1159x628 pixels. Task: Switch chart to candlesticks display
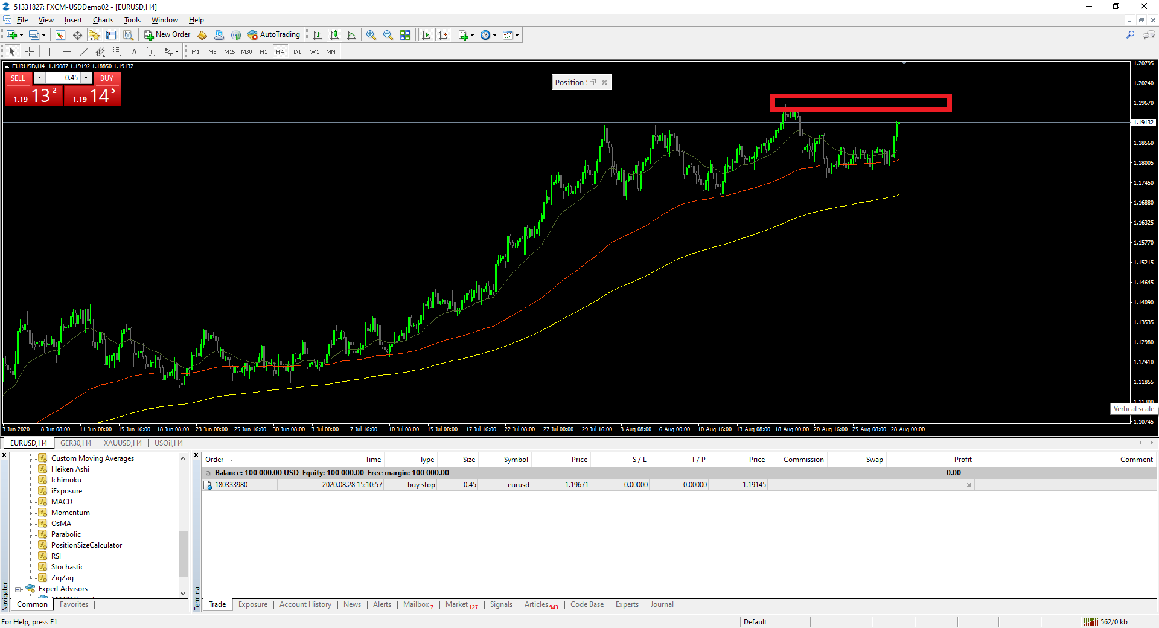(334, 35)
